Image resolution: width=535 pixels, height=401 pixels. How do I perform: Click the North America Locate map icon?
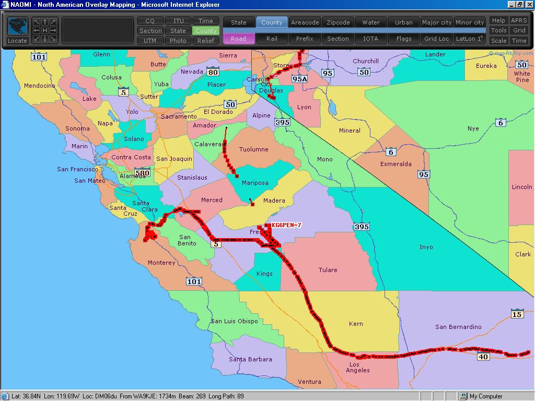pos(17,27)
